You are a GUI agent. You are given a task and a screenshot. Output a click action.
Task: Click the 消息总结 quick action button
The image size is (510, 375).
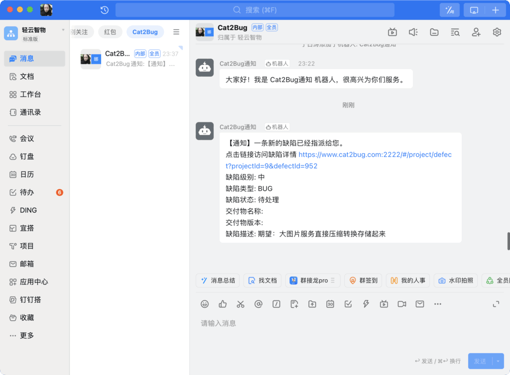(218, 280)
